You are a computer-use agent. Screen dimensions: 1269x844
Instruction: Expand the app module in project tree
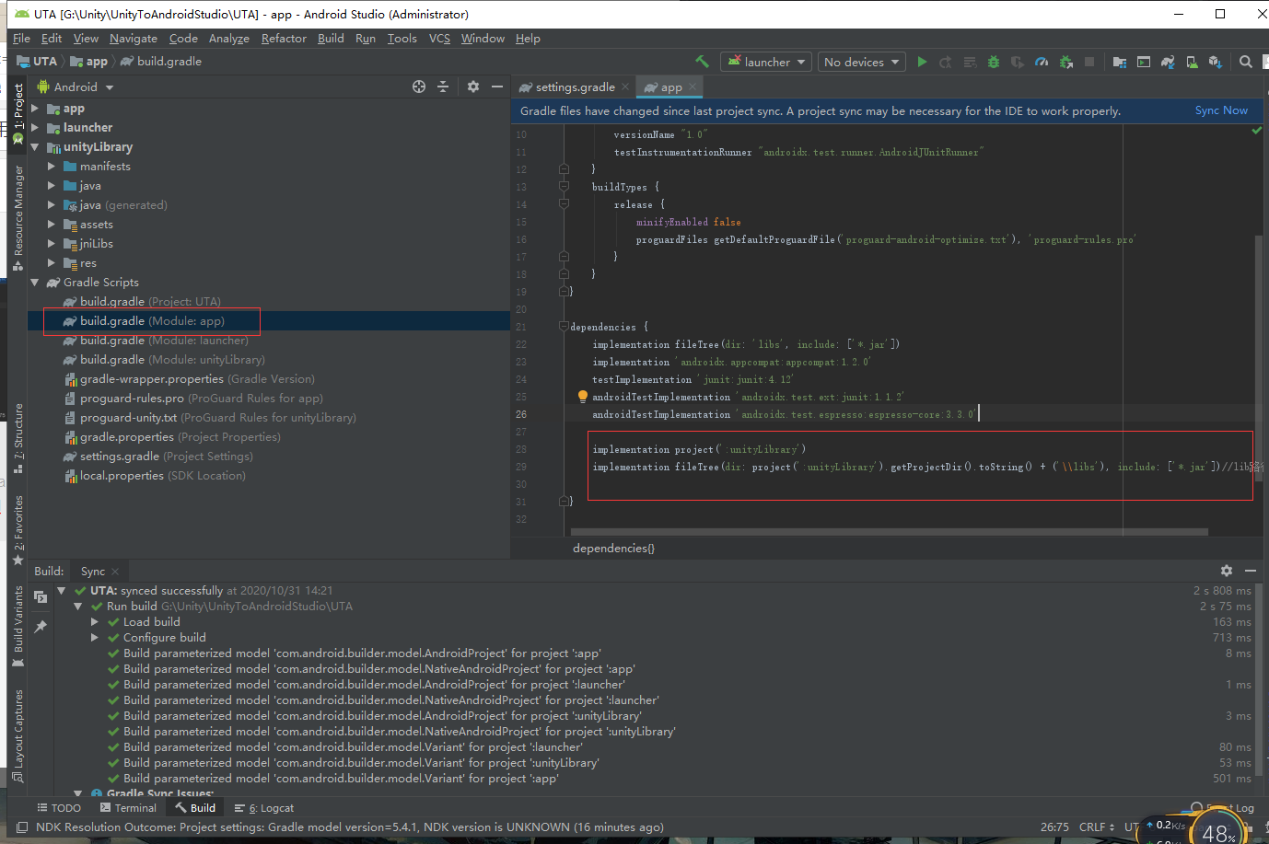coord(36,109)
